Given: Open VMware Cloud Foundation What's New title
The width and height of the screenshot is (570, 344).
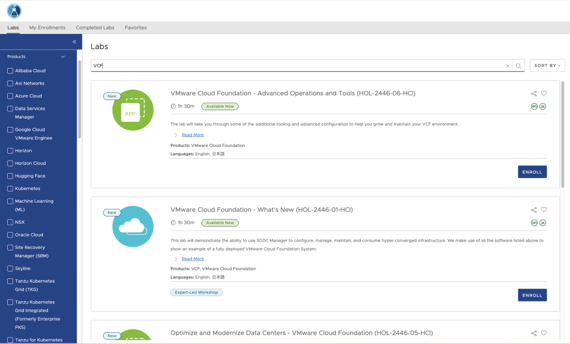Looking at the screenshot, I should [262, 210].
